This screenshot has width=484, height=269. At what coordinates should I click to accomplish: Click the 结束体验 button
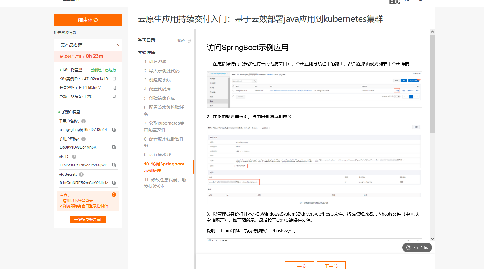tap(88, 20)
